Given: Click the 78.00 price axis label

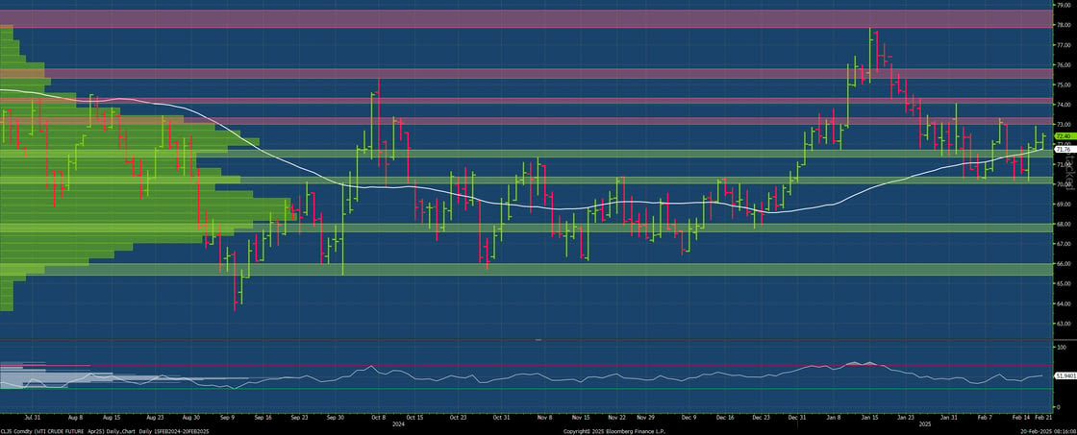Looking at the screenshot, I should tap(1064, 25).
